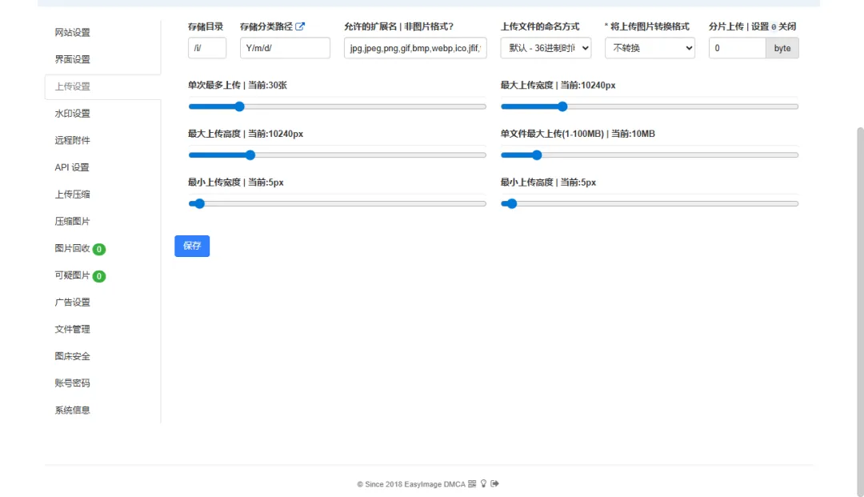Go to the API 设置 tab
Image resolution: width=864 pixels, height=497 pixels.
coord(72,167)
